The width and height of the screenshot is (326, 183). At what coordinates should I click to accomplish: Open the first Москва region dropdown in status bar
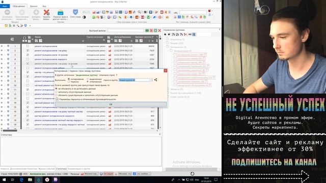pos(91,174)
